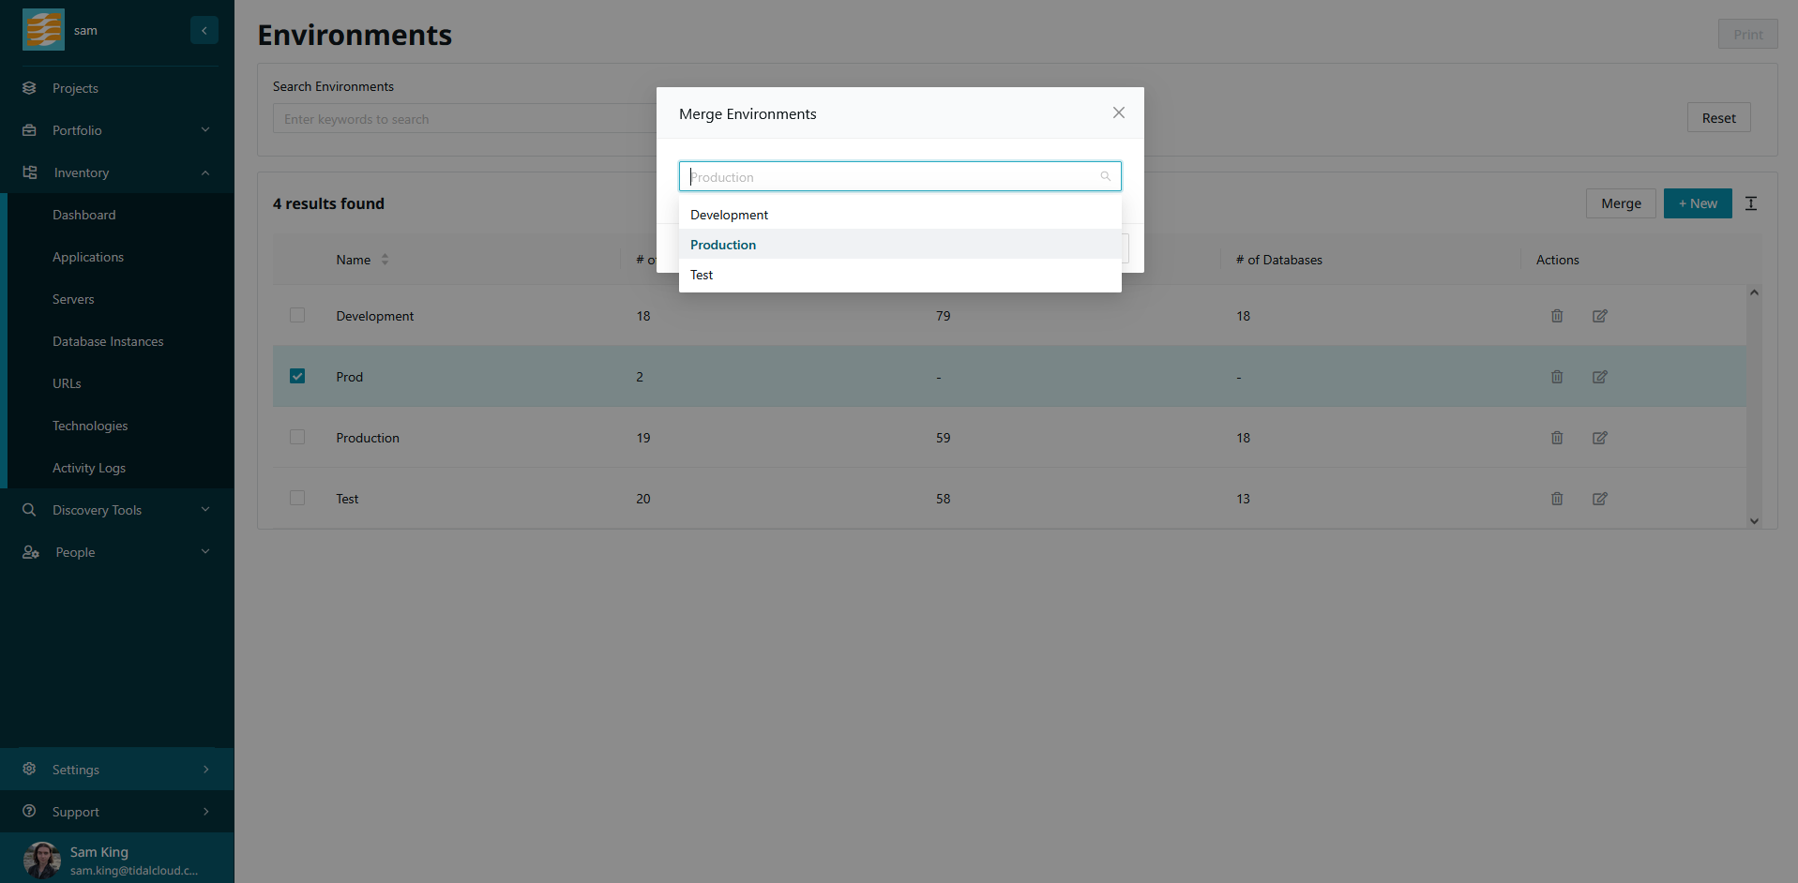Image resolution: width=1798 pixels, height=883 pixels.
Task: Uncheck the Prod environment checkbox
Action: [x=297, y=376]
